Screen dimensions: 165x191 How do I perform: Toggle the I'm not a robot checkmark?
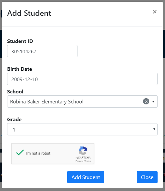pyautogui.click(x=20, y=153)
